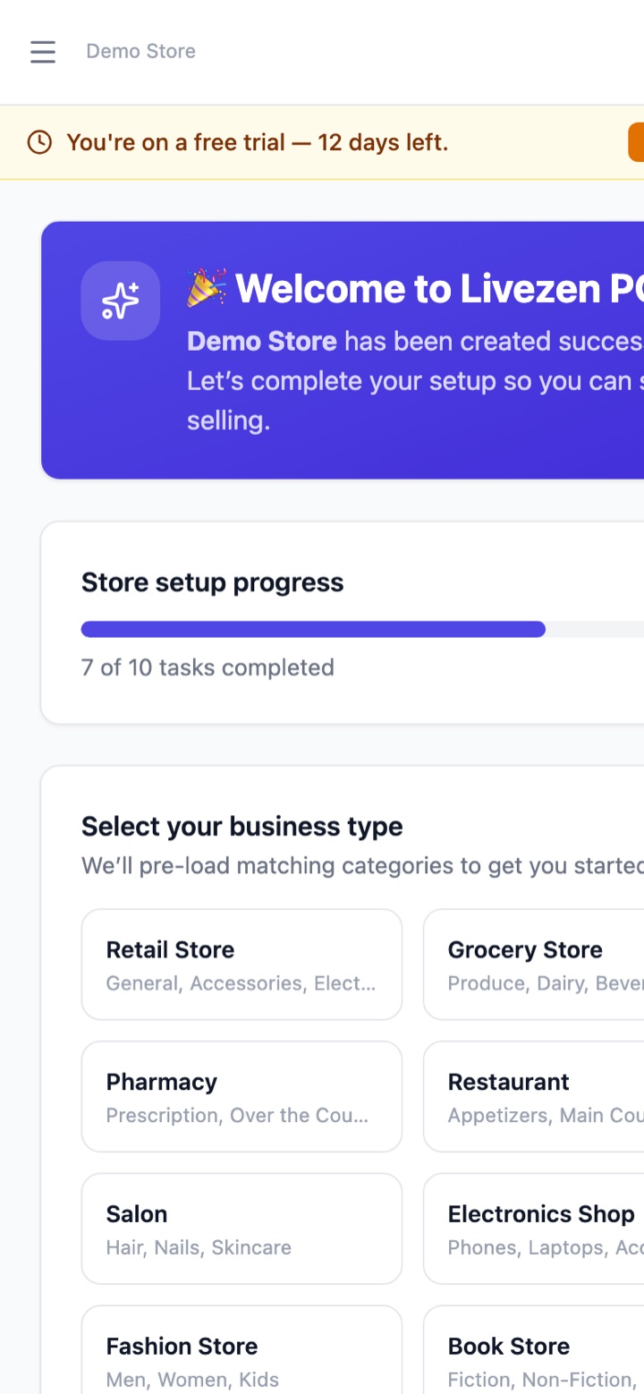Click the Demo Store header title
This screenshot has width=644, height=1394.
tap(140, 51)
